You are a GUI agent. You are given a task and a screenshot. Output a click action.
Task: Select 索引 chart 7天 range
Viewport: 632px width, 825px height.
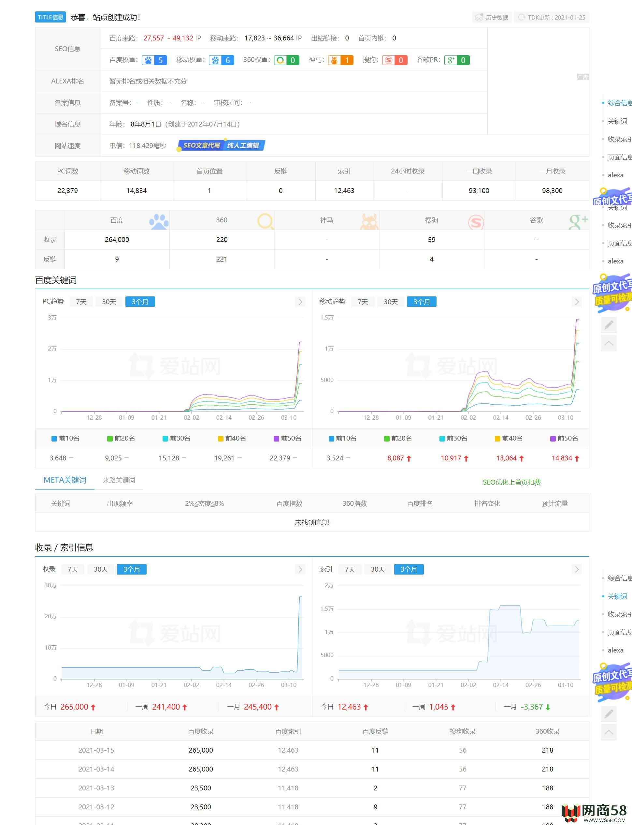pos(350,569)
